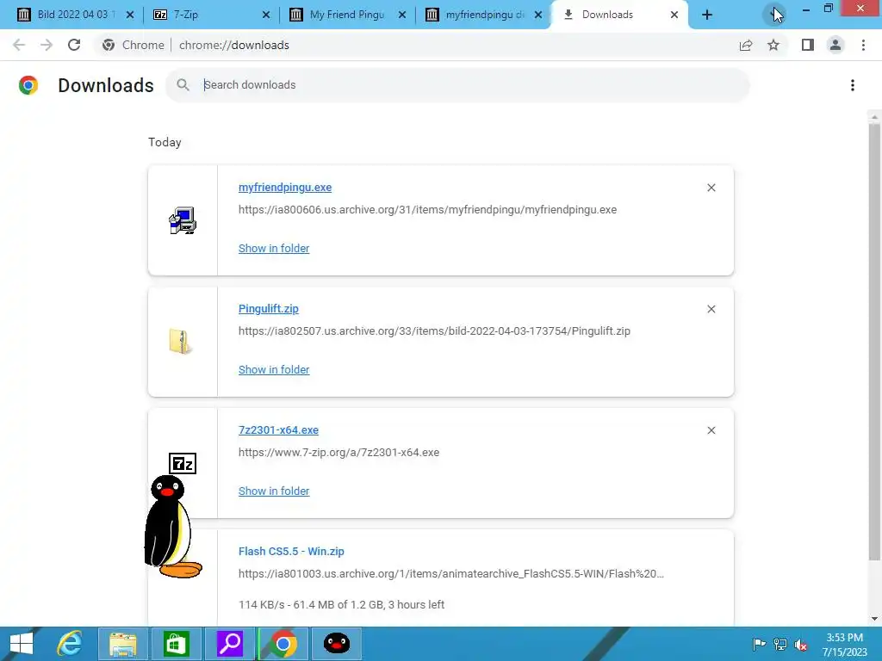Click the Chrome site info chip
Viewport: 882px width, 661px height.
[x=134, y=45]
